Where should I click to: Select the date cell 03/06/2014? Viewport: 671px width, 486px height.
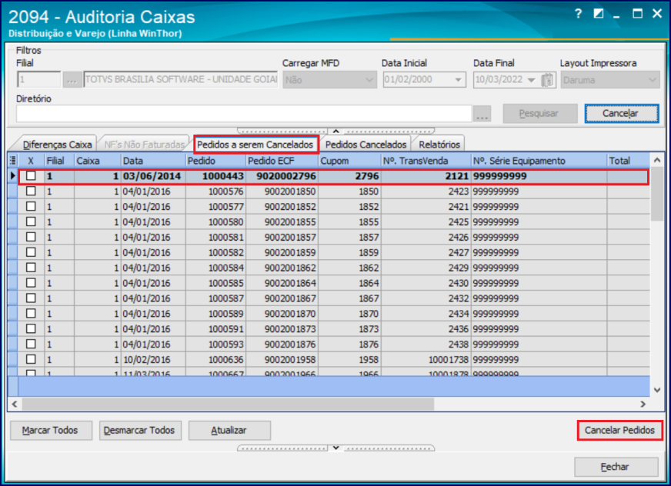pos(153,176)
